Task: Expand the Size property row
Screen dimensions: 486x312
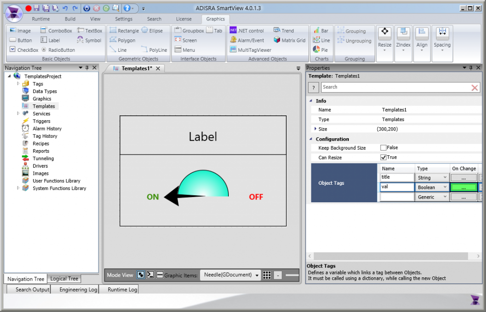Action: tap(315, 129)
